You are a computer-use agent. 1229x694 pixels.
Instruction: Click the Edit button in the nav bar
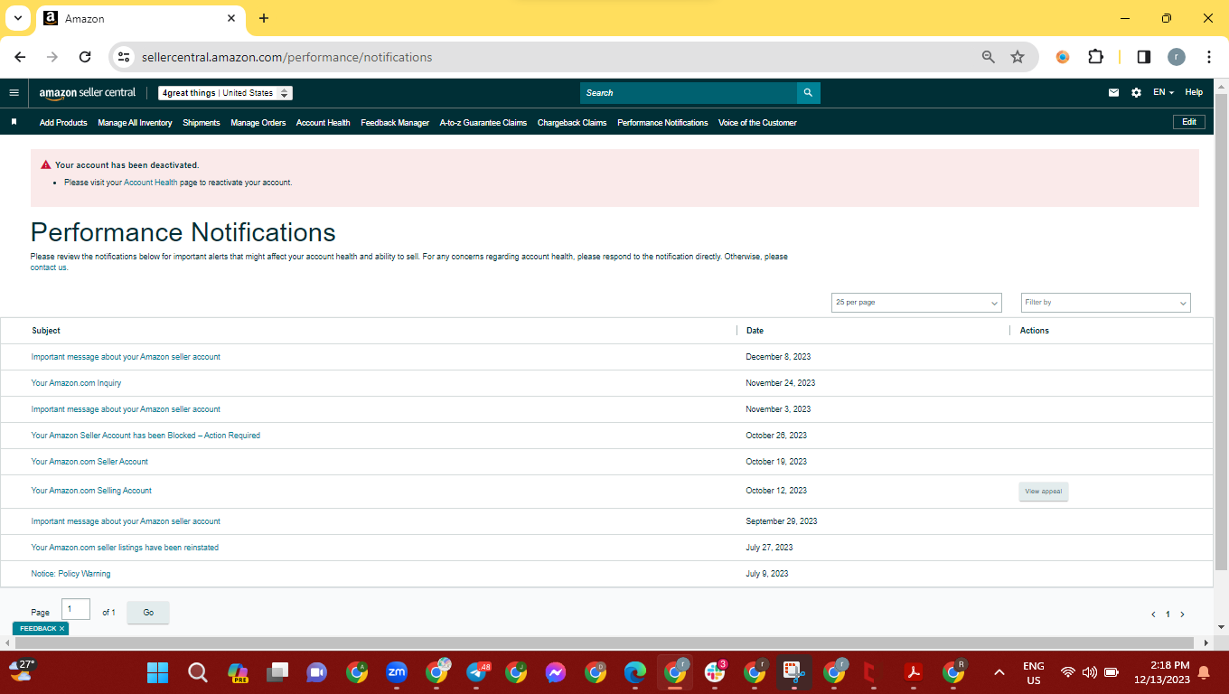click(x=1188, y=122)
